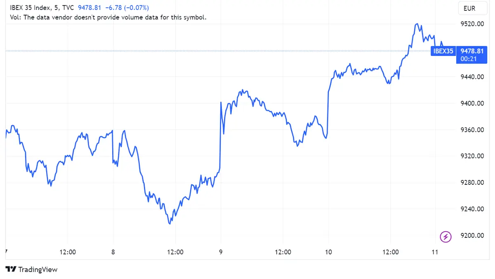
Task: Open the IBEX 35 Index symbol legend
Action: [x=31, y=7]
